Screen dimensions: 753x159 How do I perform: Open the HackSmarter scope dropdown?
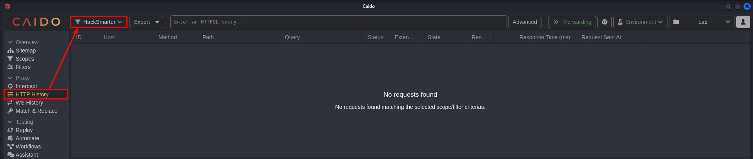[x=98, y=22]
